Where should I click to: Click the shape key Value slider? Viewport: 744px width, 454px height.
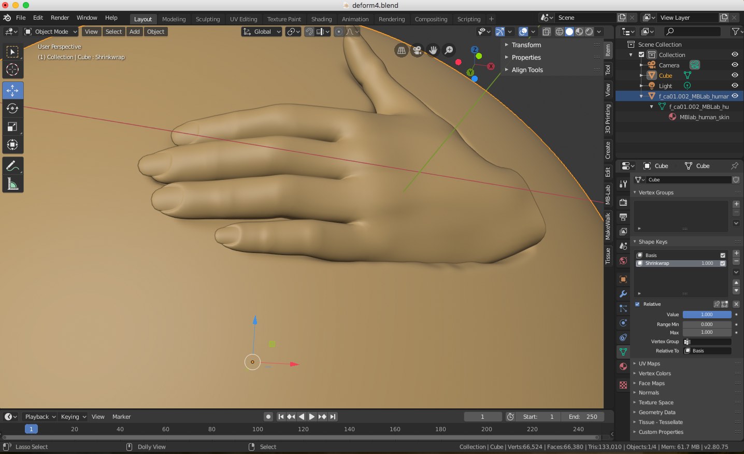(x=707, y=315)
